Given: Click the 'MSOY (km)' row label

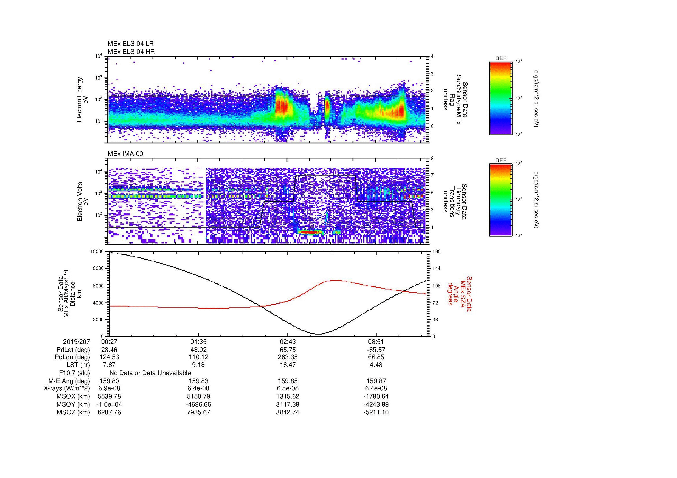Looking at the screenshot, I should pos(73,404).
